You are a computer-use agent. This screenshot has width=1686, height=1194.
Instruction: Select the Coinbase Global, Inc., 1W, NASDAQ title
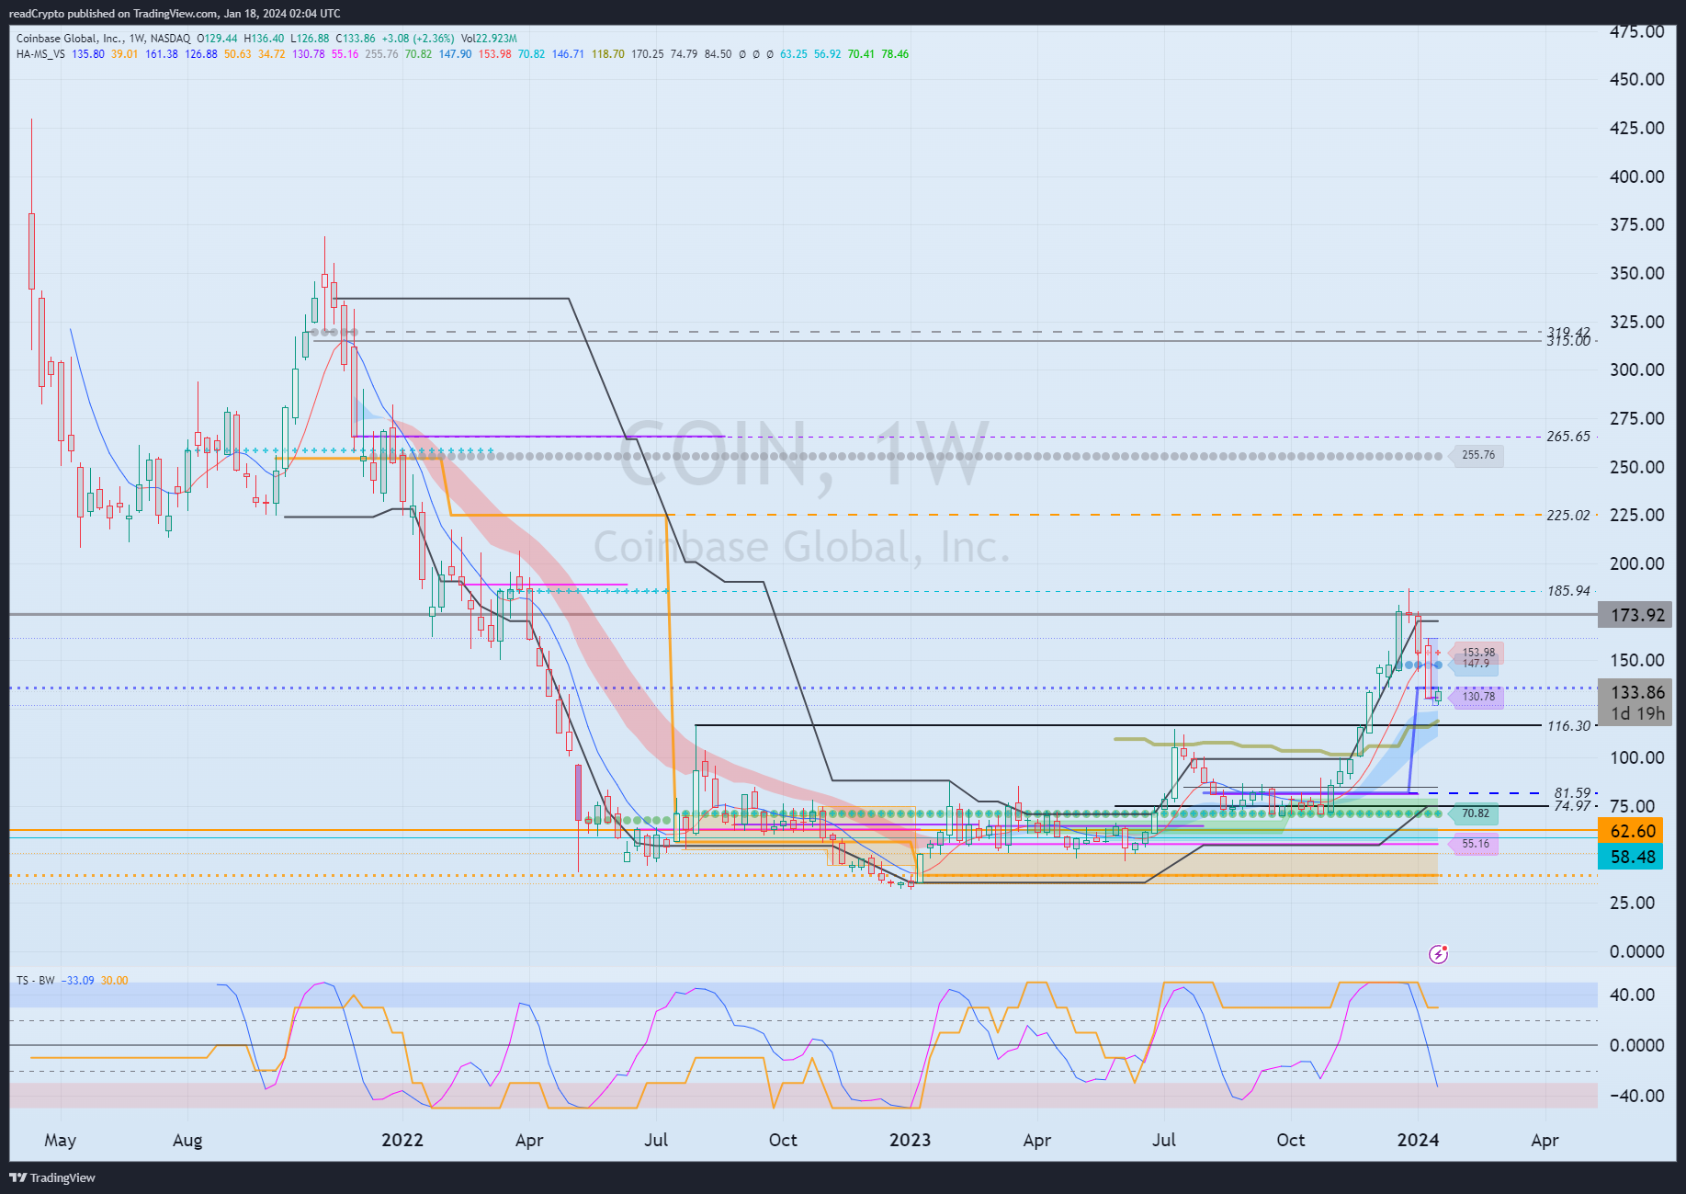tap(103, 39)
